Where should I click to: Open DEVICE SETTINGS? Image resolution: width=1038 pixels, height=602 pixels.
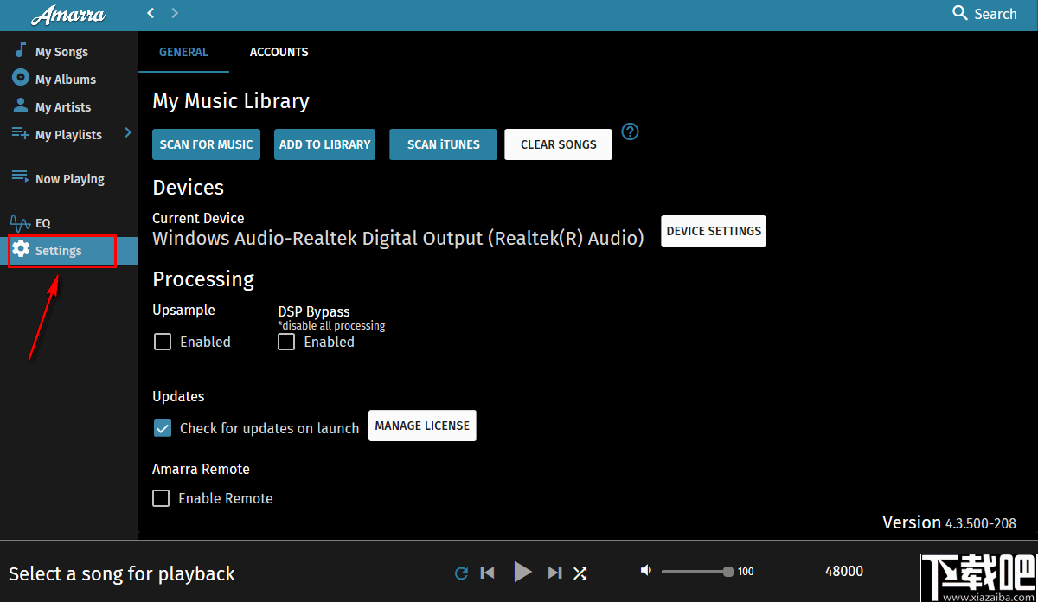point(714,231)
